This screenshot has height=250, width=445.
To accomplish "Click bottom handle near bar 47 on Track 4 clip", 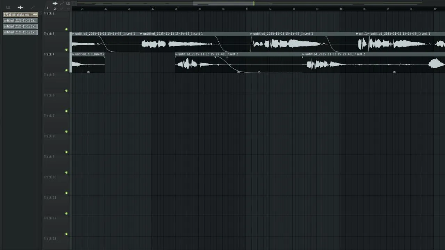I will [x=394, y=72].
